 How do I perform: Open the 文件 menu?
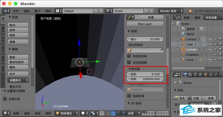point(16,11)
